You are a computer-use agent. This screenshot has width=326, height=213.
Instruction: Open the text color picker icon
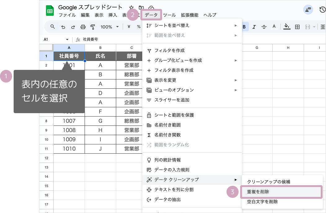274,27
